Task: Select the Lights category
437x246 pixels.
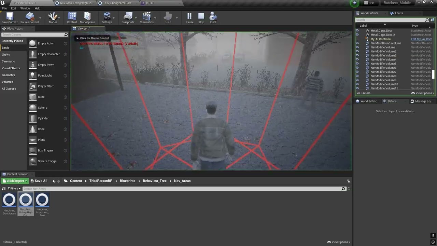Action: pyautogui.click(x=6, y=54)
